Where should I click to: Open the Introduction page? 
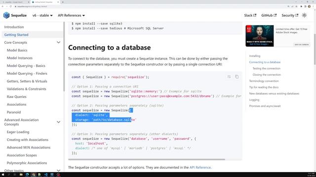click(x=14, y=27)
